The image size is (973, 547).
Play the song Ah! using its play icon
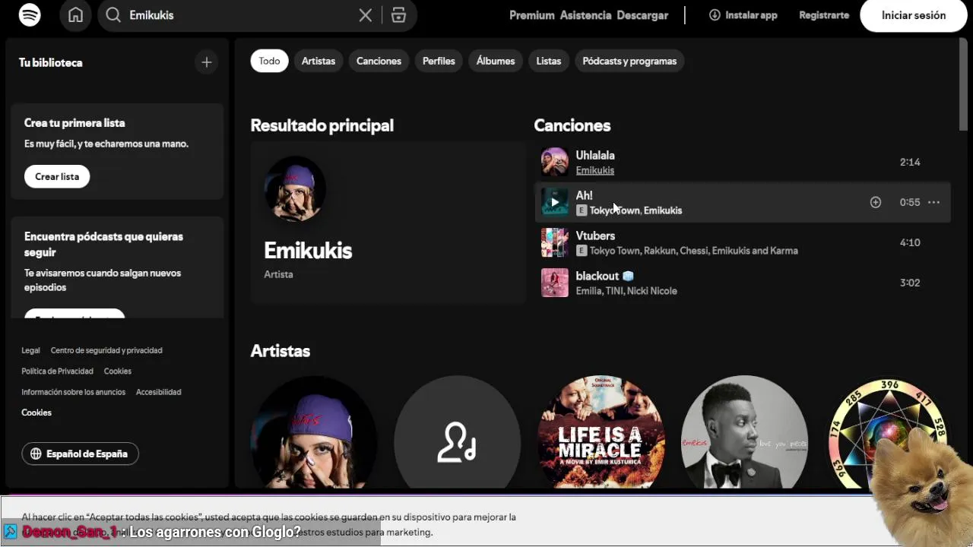point(555,202)
